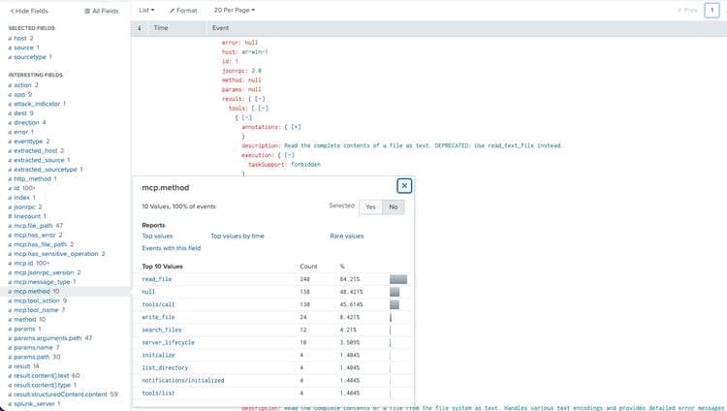Open the Top values by time report
Image resolution: width=727 pixels, height=411 pixels.
coord(237,236)
